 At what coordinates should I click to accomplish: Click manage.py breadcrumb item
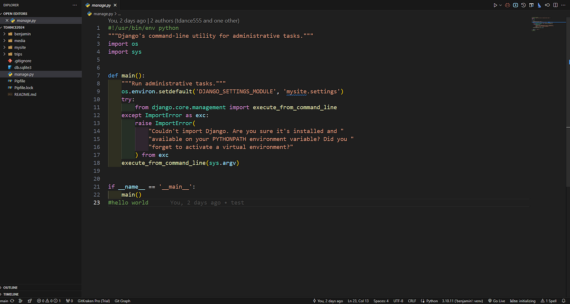(x=102, y=14)
